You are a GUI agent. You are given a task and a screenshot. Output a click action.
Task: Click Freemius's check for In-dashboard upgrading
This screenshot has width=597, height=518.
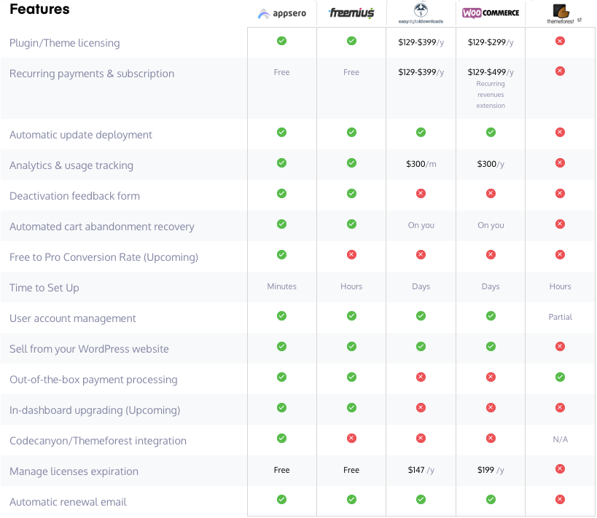(351, 408)
